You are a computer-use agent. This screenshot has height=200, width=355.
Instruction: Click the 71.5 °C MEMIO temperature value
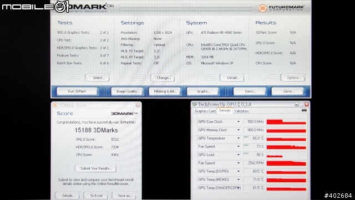coord(258,180)
